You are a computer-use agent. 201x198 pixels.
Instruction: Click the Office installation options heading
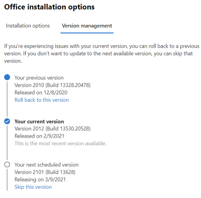[x=49, y=7]
